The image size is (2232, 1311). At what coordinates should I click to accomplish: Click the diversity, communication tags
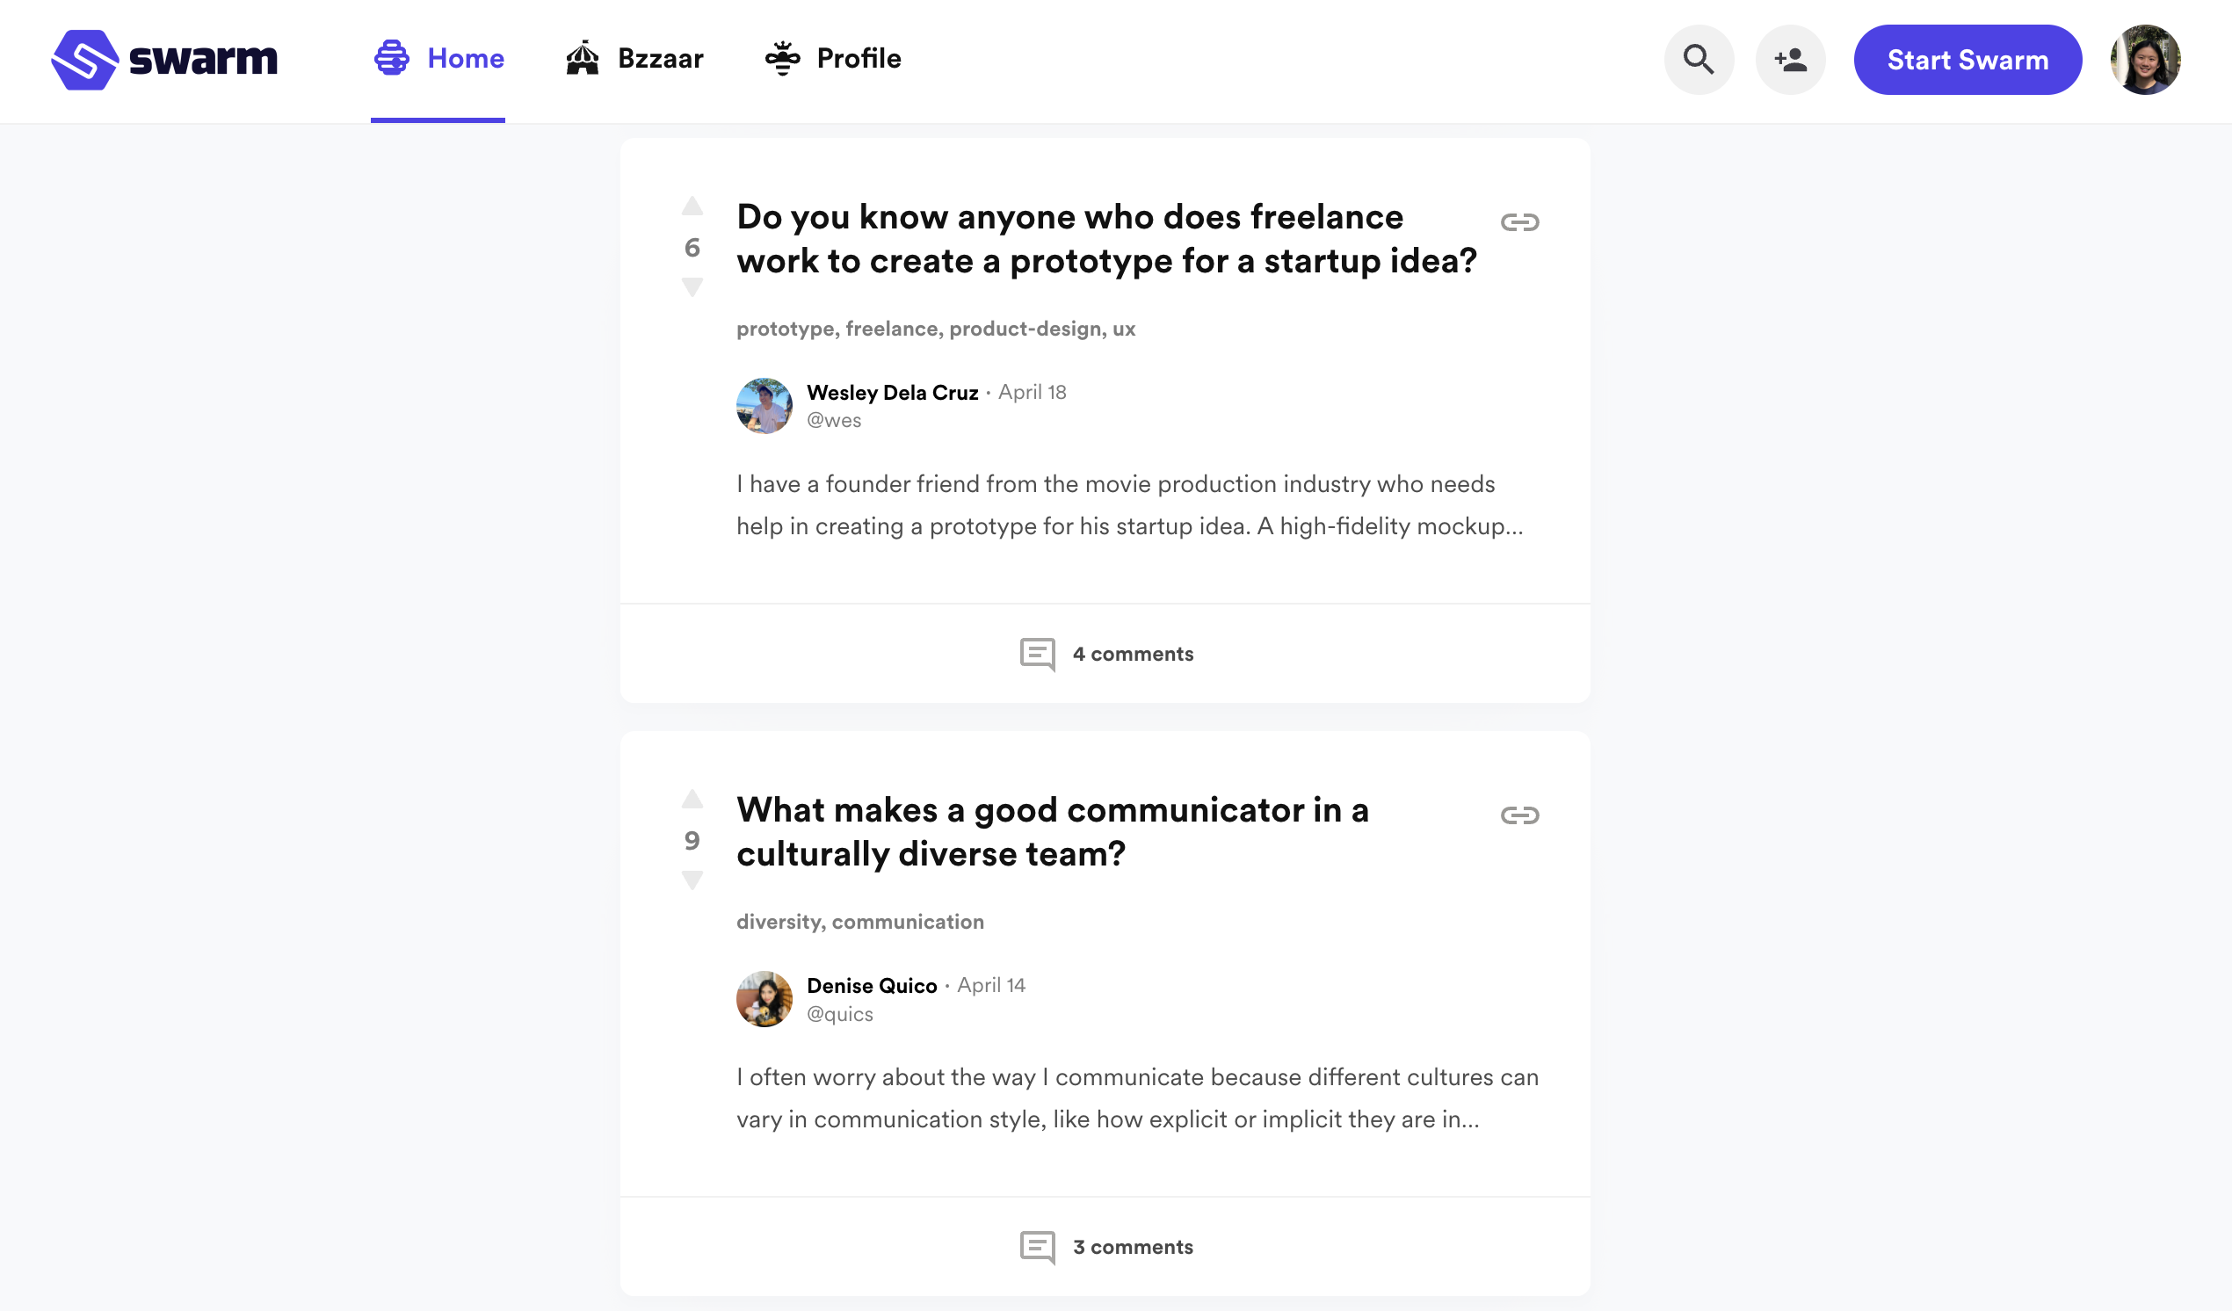coord(859,921)
